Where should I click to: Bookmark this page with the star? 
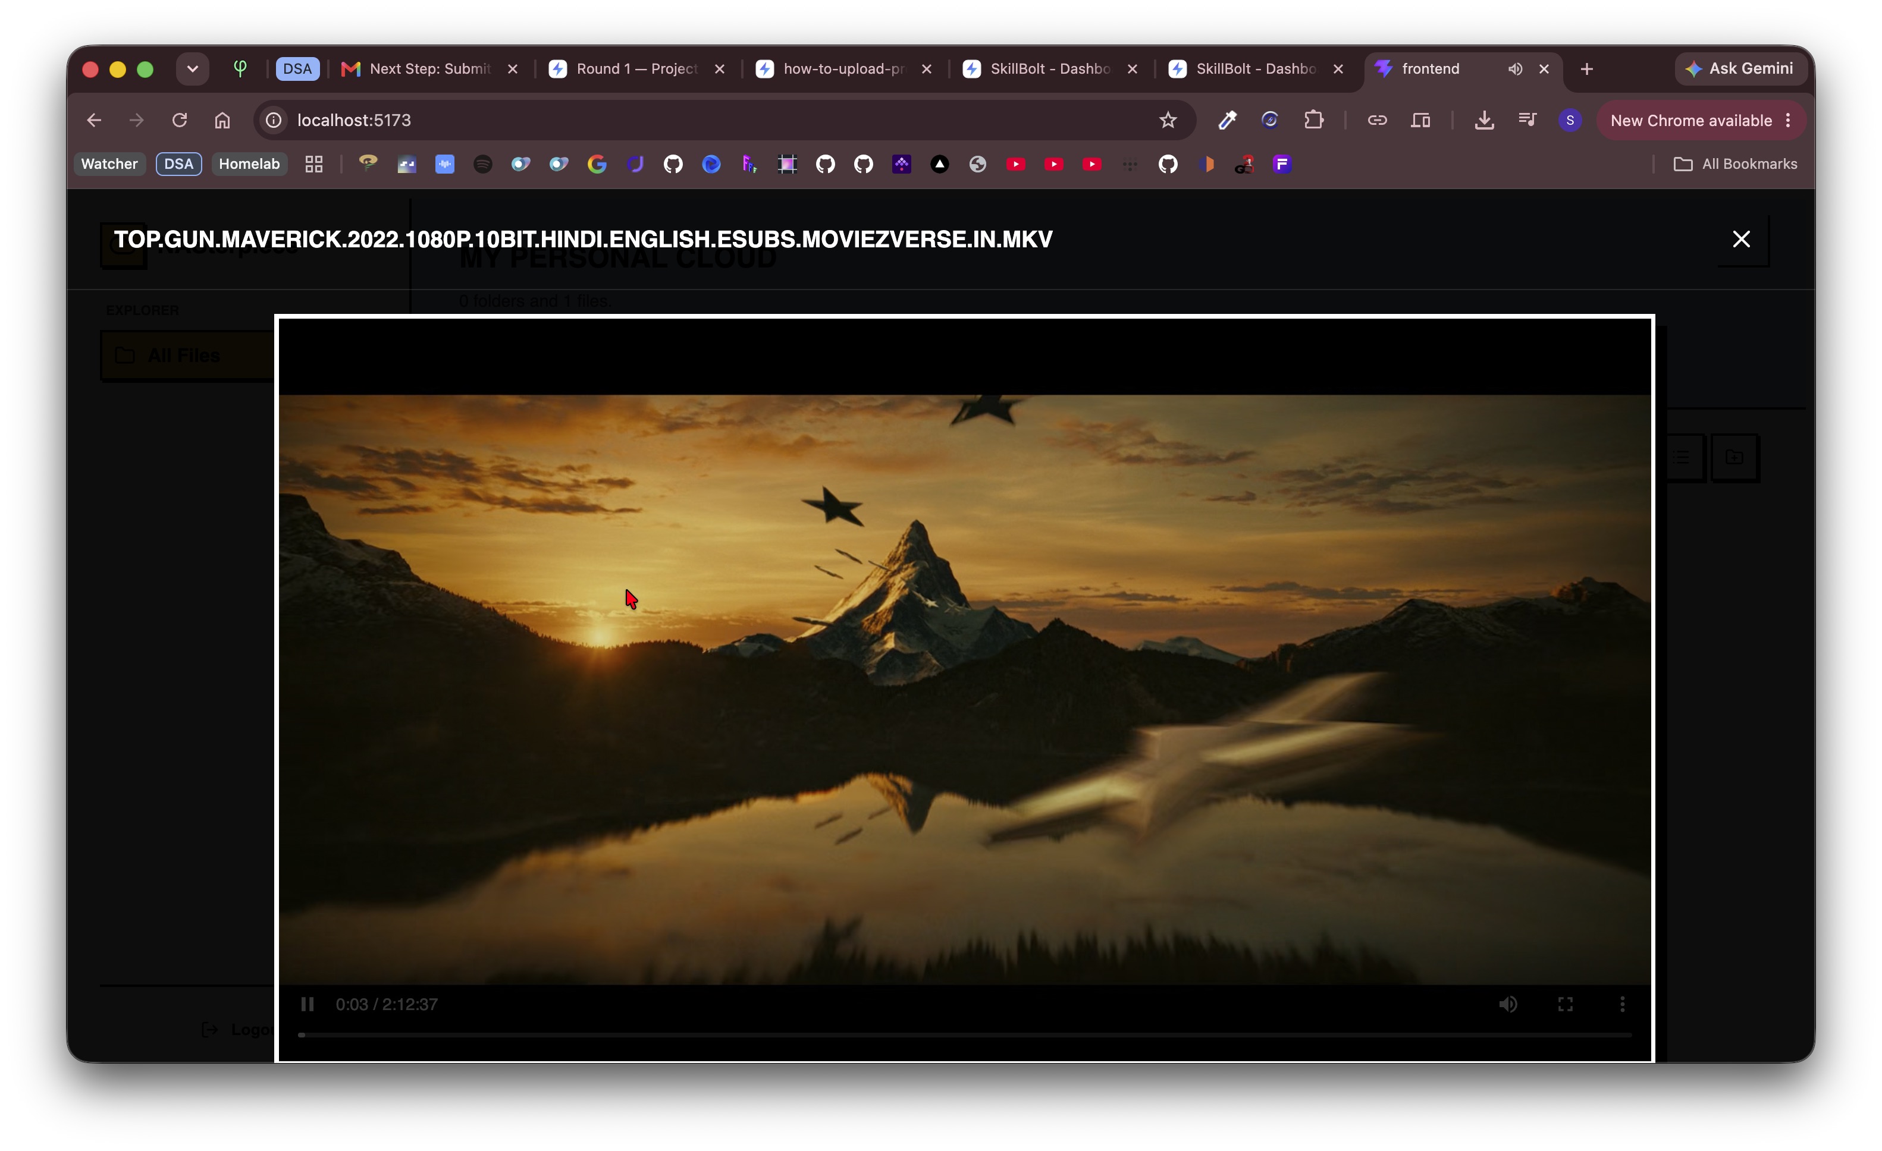(1168, 120)
